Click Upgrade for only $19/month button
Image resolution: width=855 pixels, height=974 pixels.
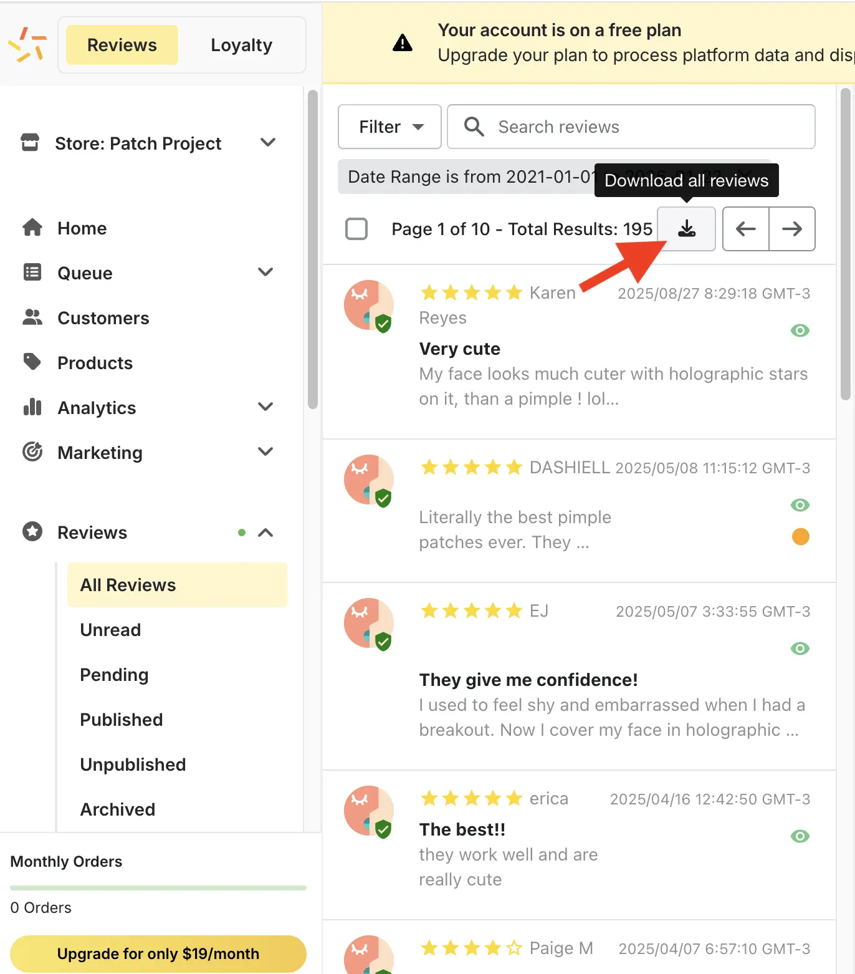(158, 953)
